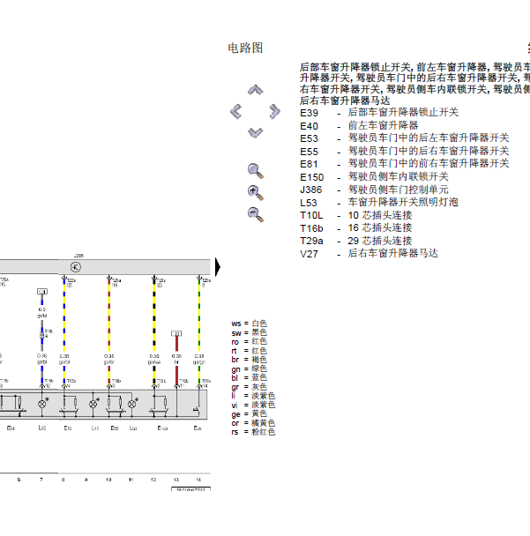The width and height of the screenshot is (530, 536).
Task: Click the br = 褐色 color entry
Action: click(250, 360)
